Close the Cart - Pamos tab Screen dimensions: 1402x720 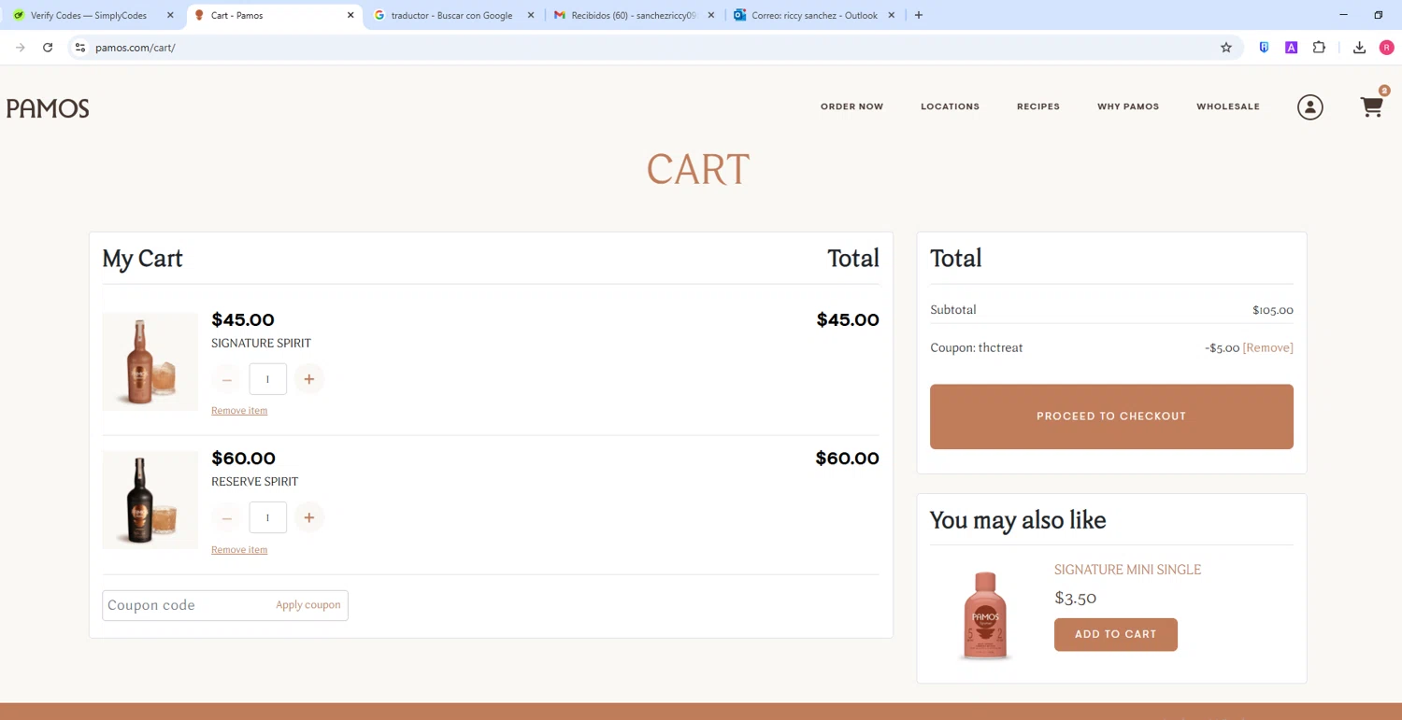(350, 15)
